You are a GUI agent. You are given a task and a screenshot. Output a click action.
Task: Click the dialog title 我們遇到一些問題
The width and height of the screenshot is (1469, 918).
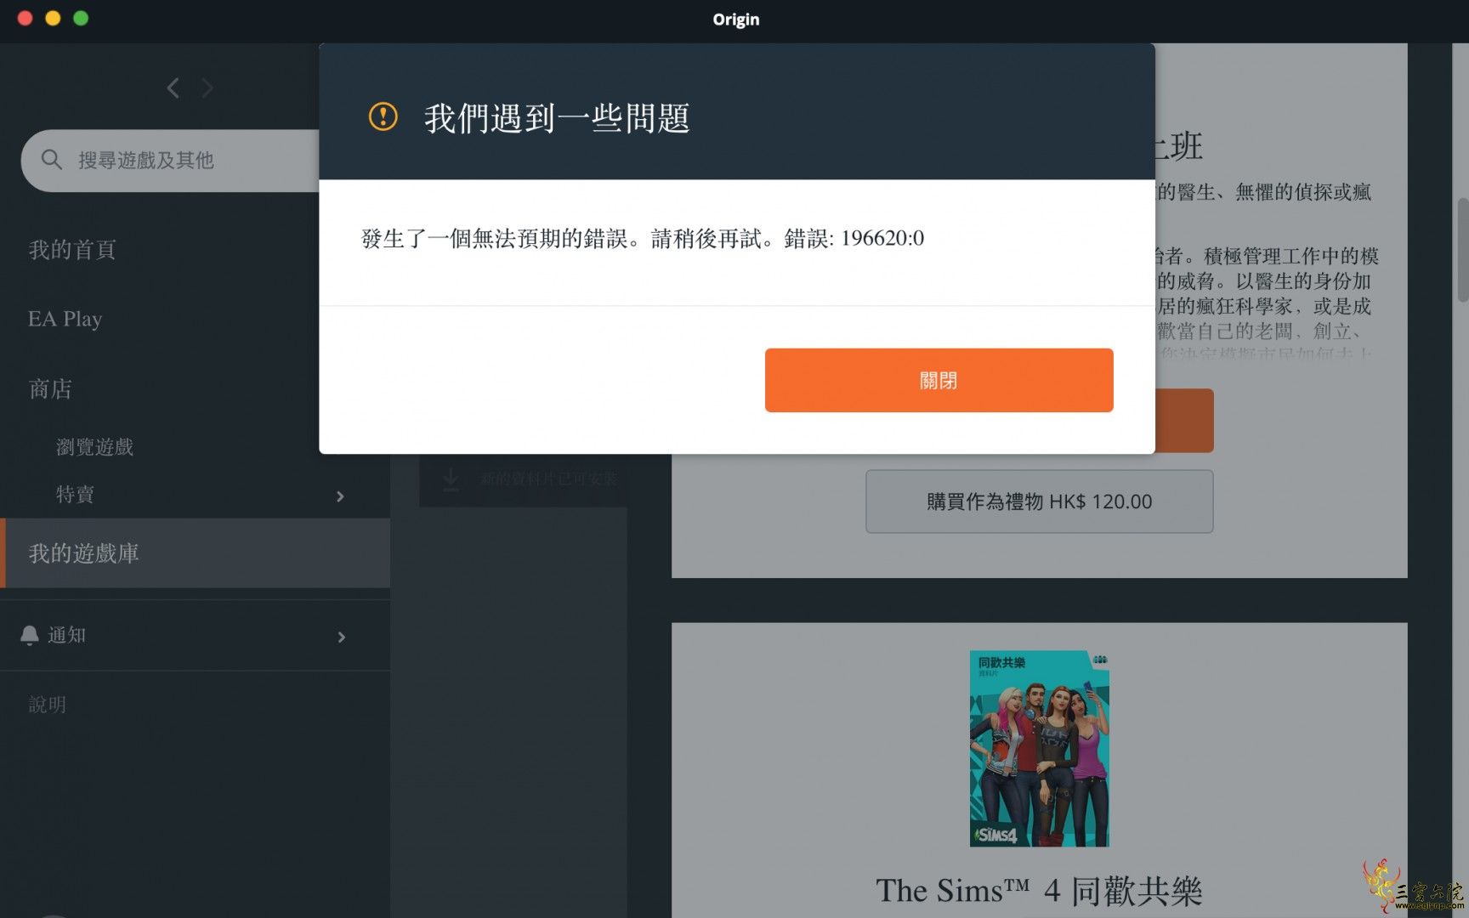(x=557, y=118)
